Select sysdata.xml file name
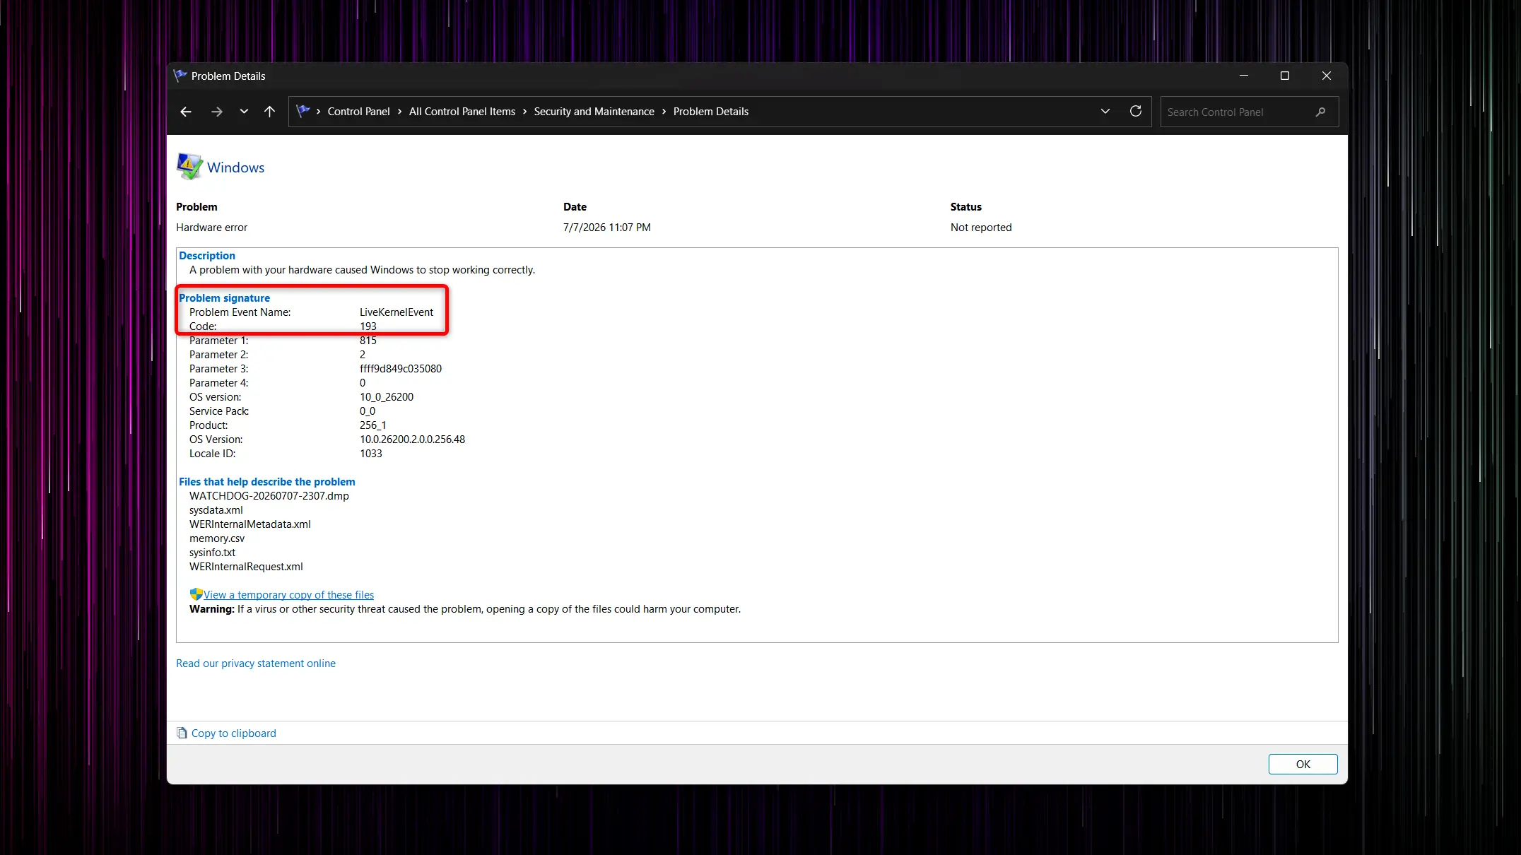This screenshot has width=1521, height=855. pos(216,510)
